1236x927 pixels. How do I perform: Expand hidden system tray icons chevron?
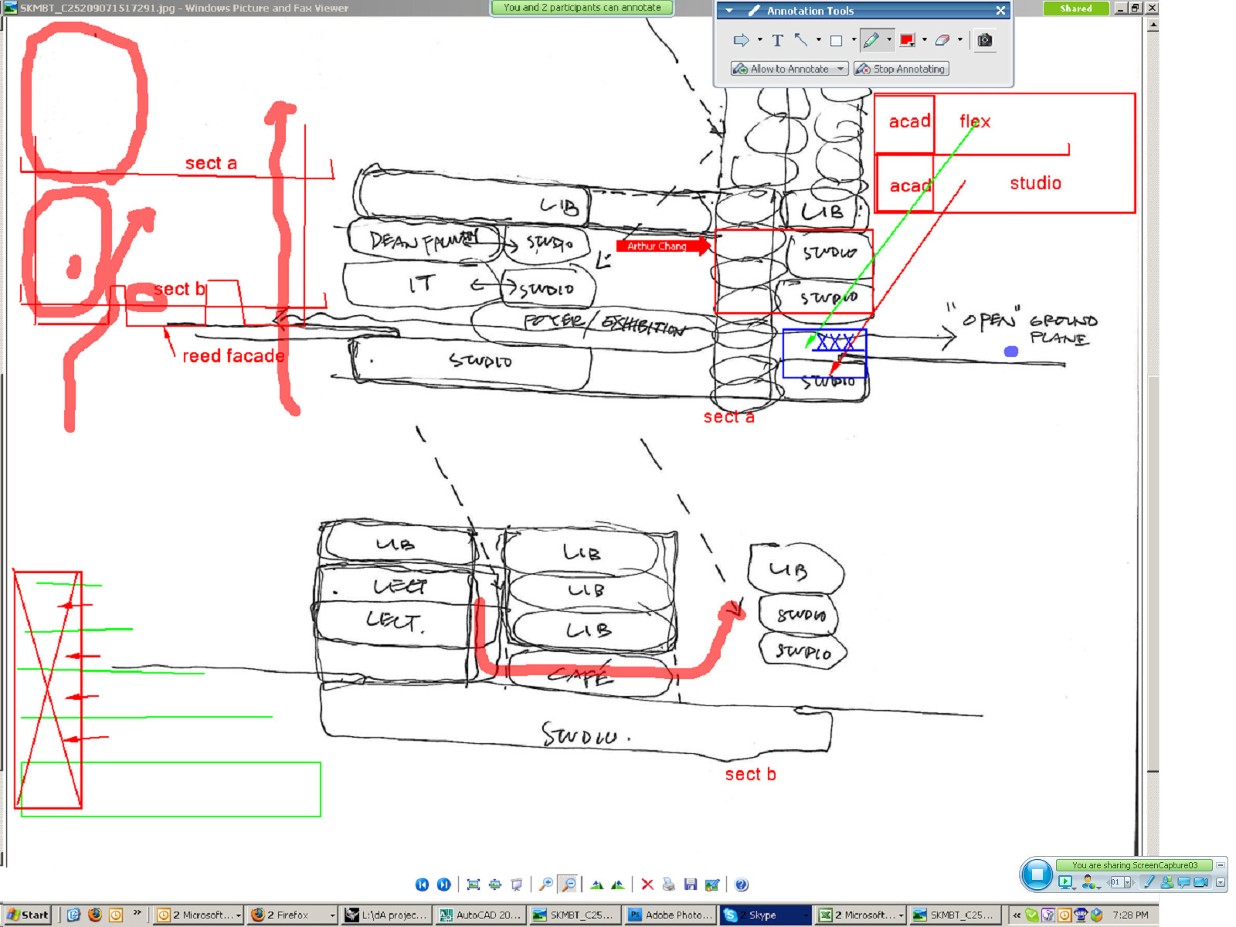[1017, 915]
